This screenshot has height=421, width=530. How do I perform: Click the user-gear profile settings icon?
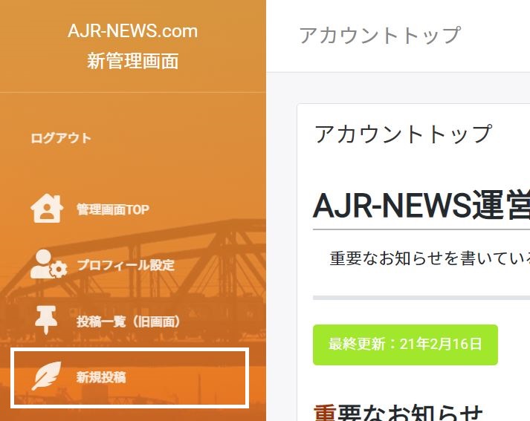(48, 265)
